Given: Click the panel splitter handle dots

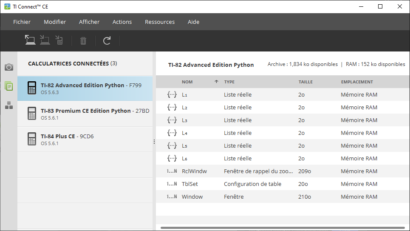Looking at the screenshot, I should (x=154, y=142).
